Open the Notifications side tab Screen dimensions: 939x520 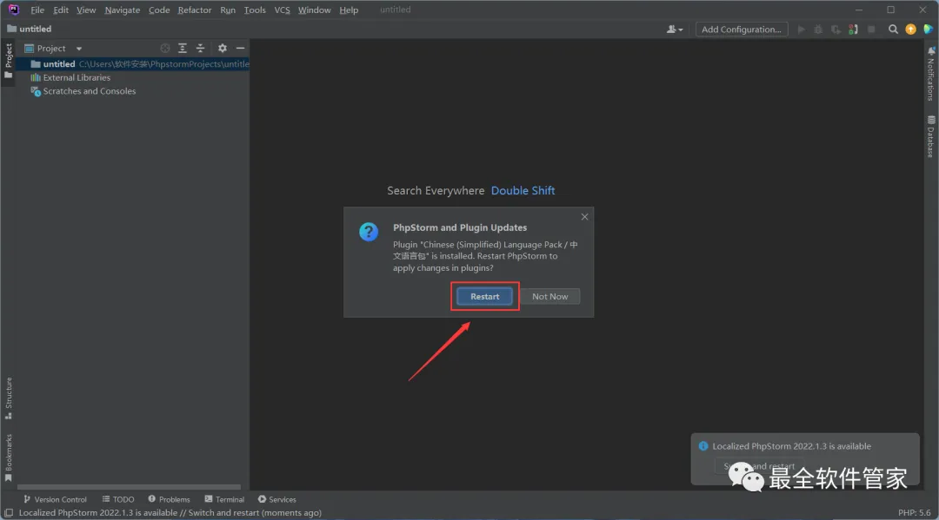tap(930, 74)
